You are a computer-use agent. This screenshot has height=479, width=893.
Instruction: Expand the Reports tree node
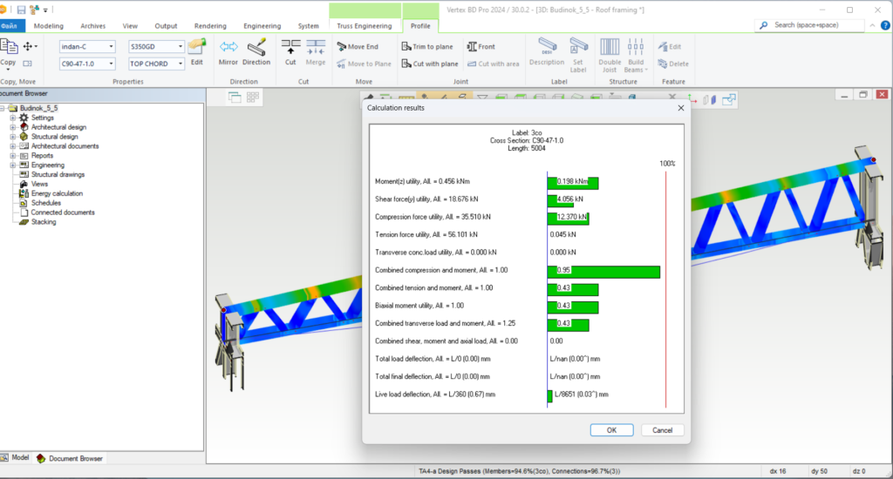(12, 155)
